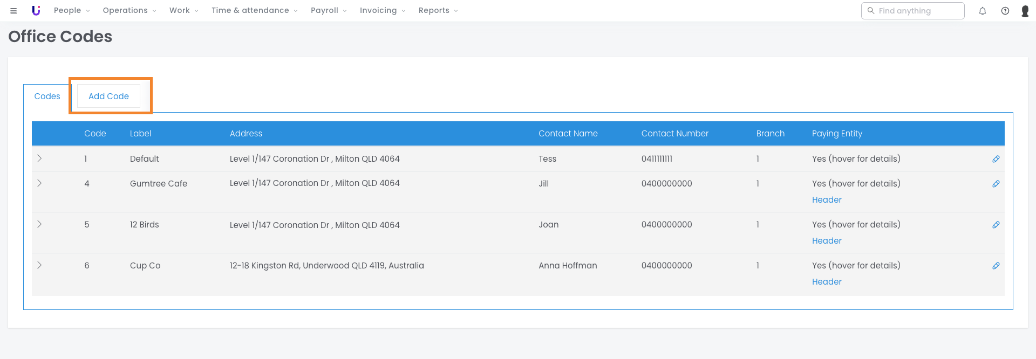Edit the Default office code row
1036x359 pixels.
click(x=996, y=159)
